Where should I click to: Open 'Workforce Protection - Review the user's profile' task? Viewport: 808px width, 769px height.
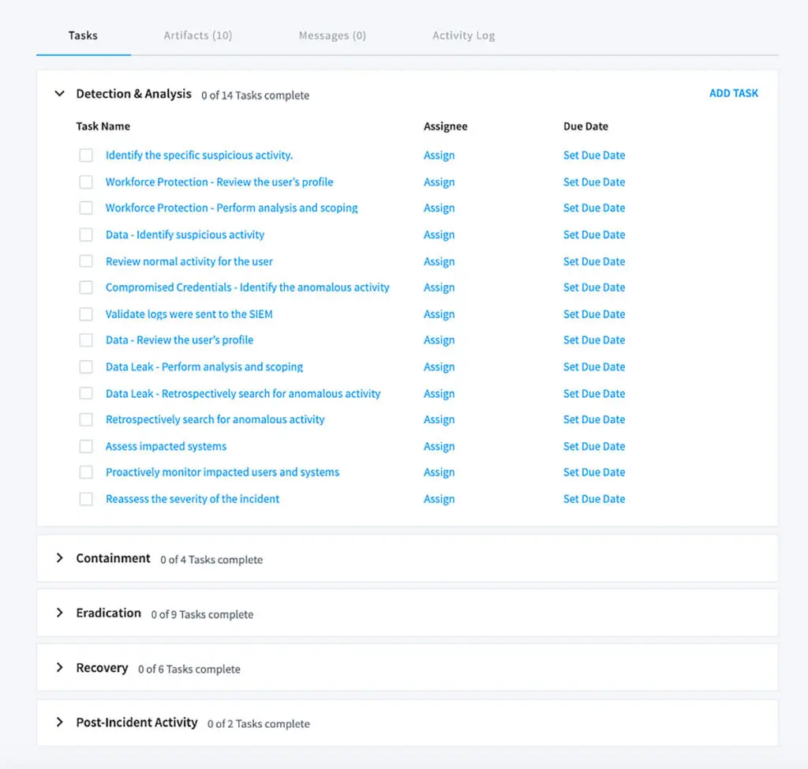point(219,182)
